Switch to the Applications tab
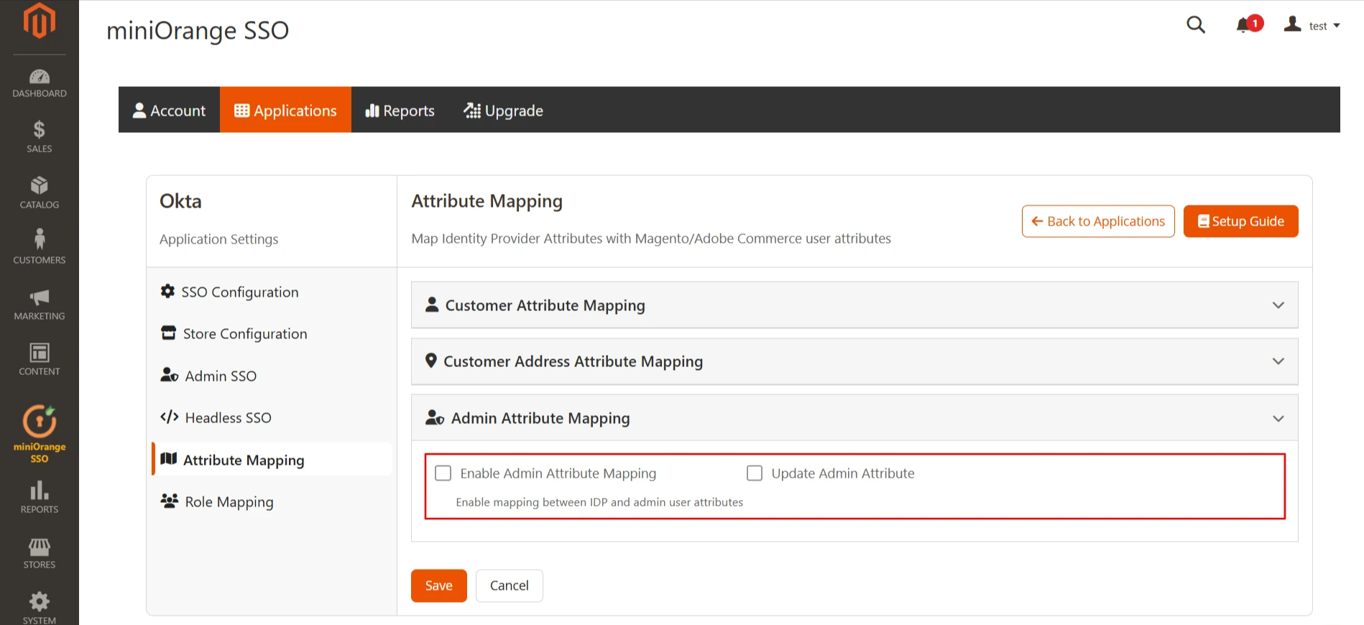 point(285,110)
